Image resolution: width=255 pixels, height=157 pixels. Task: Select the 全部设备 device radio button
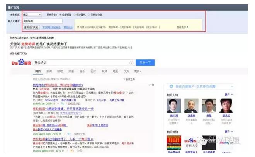coord(60,15)
